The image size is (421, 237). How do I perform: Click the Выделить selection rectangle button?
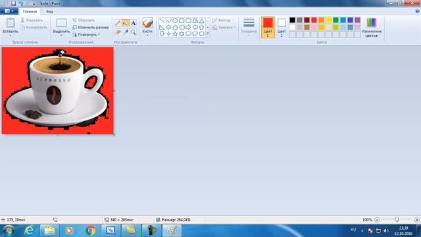61,23
